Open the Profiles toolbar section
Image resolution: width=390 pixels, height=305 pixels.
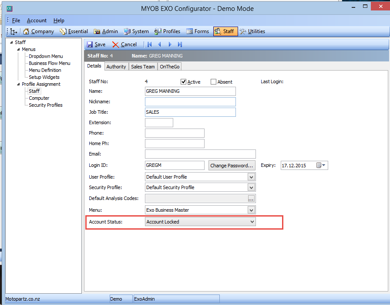click(168, 31)
